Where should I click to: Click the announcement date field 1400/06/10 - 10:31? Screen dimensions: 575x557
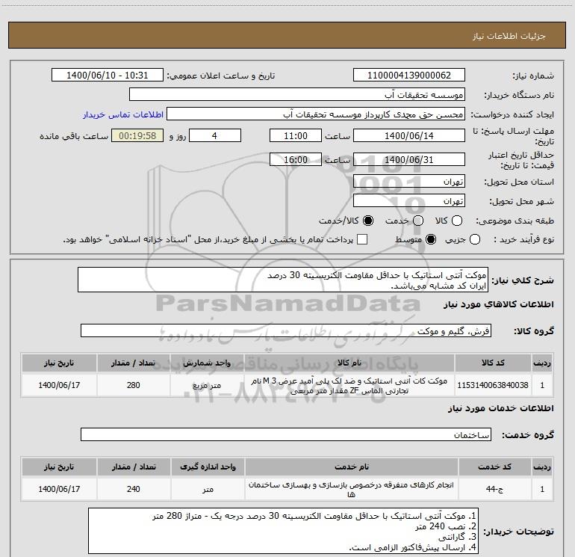(107, 76)
